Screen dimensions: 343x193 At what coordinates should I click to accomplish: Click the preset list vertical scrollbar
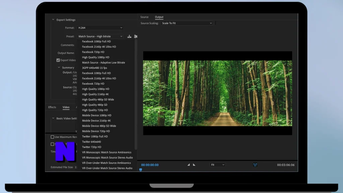click(136, 94)
